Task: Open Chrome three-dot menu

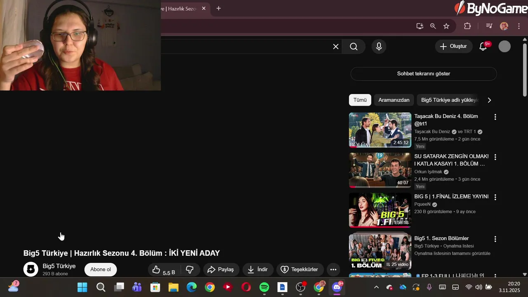Action: (519, 26)
